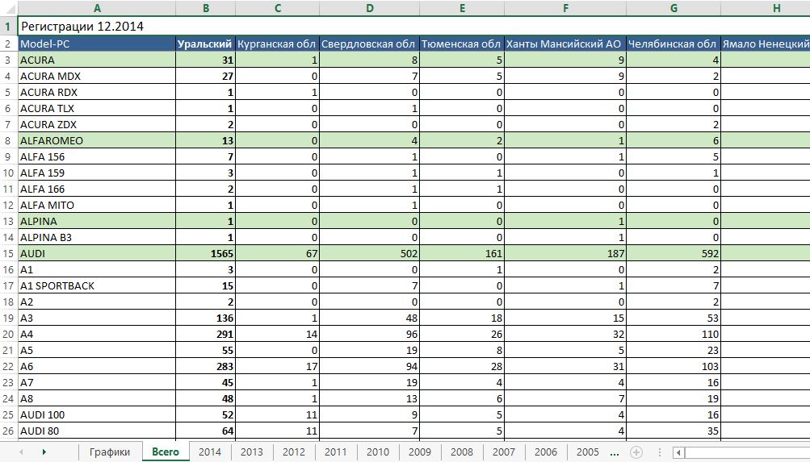Click the 'Ханты Мансийский АО' header cell

point(565,44)
